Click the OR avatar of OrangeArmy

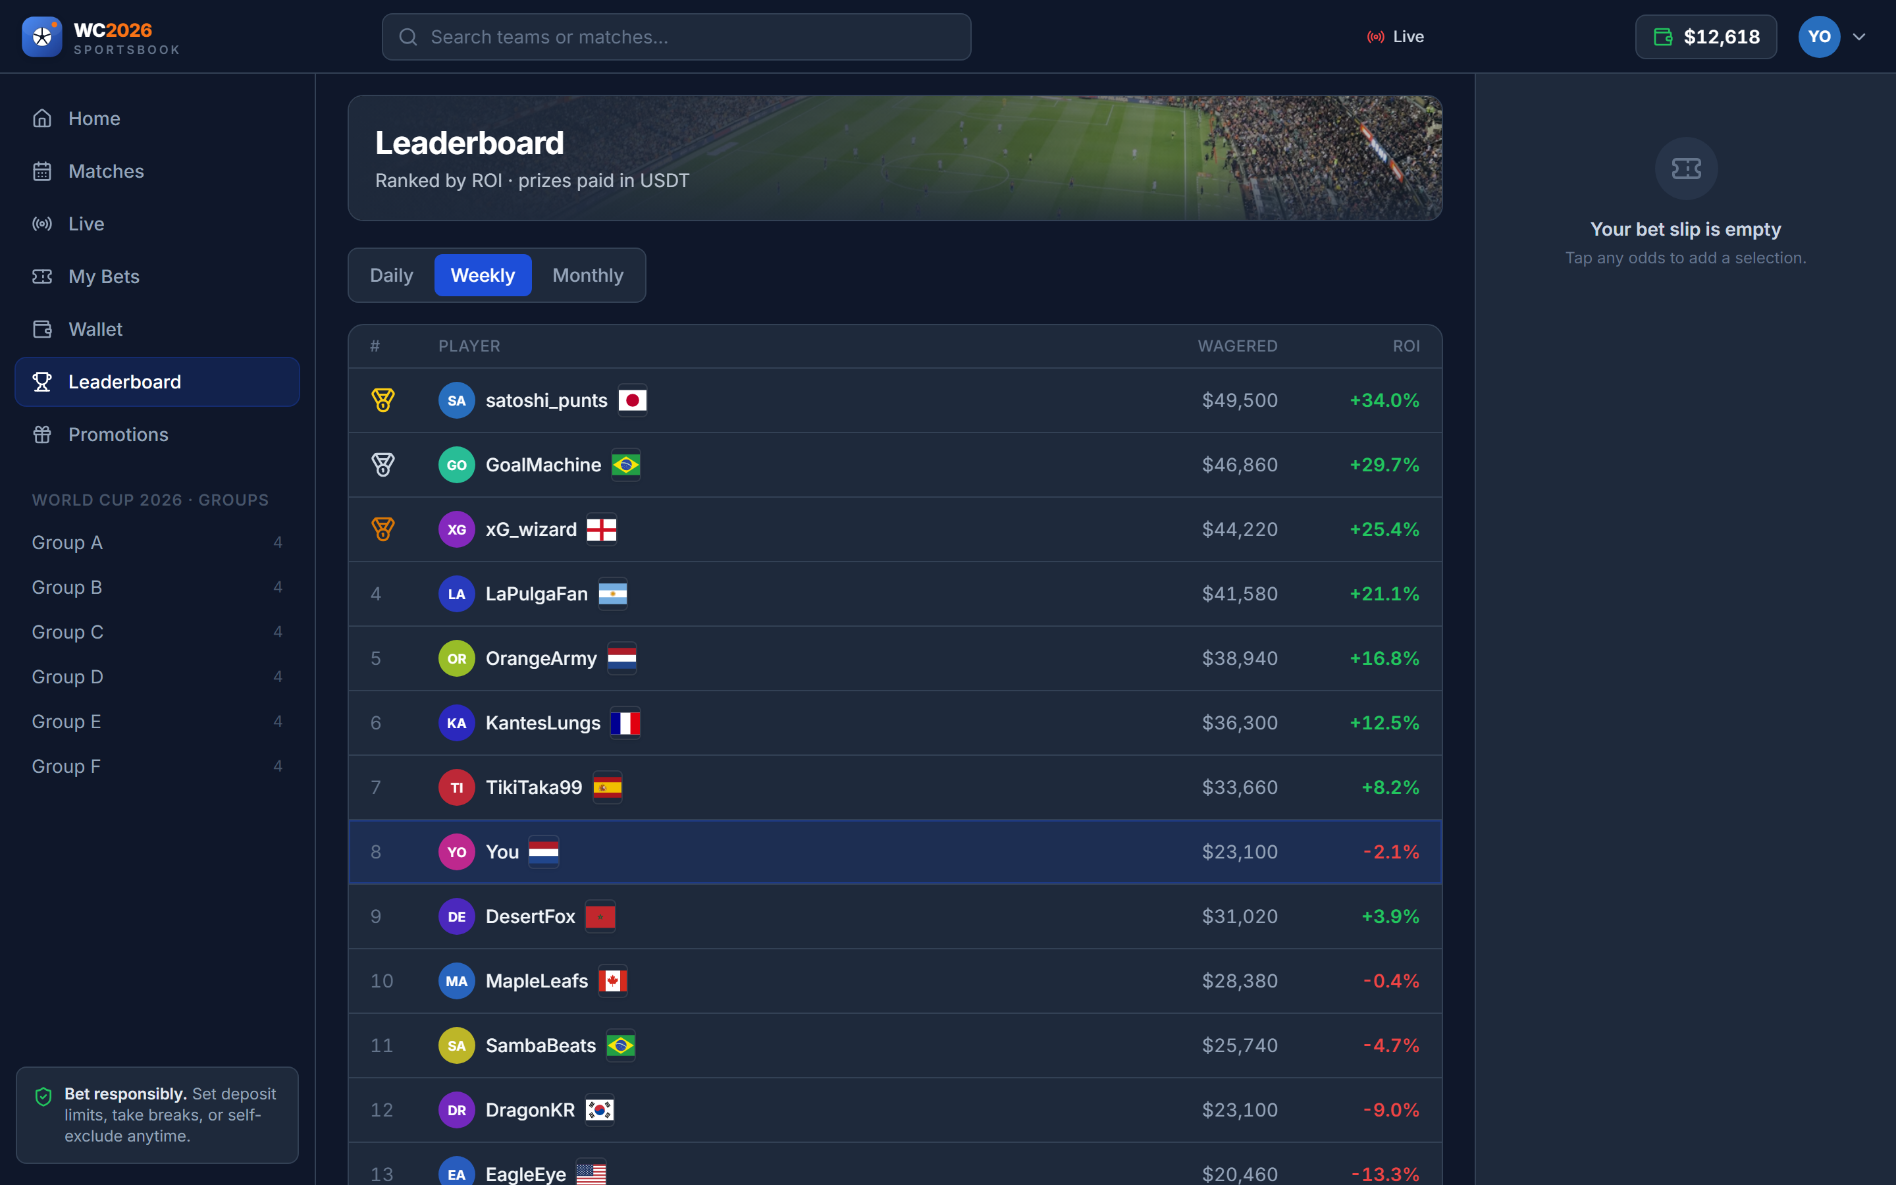457,658
